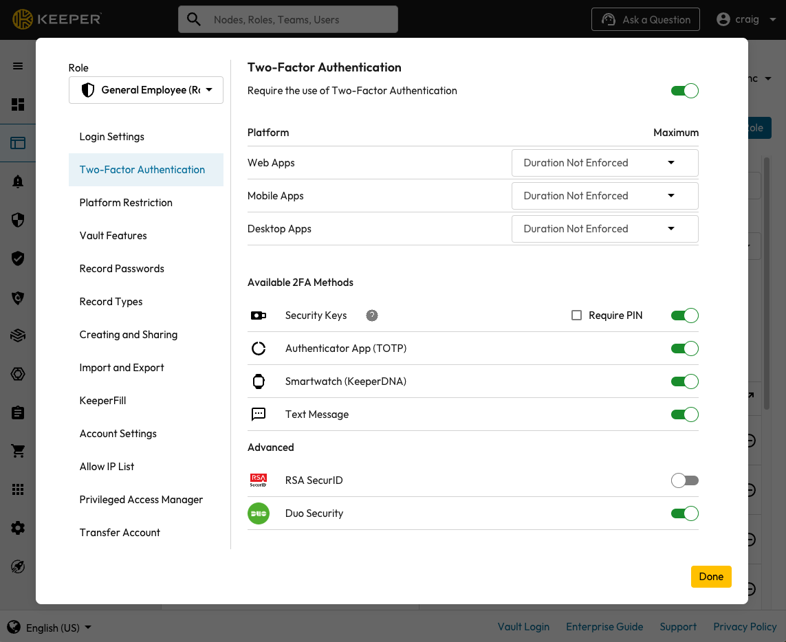
Task: Click the Keeper logo in header
Action: pos(57,19)
